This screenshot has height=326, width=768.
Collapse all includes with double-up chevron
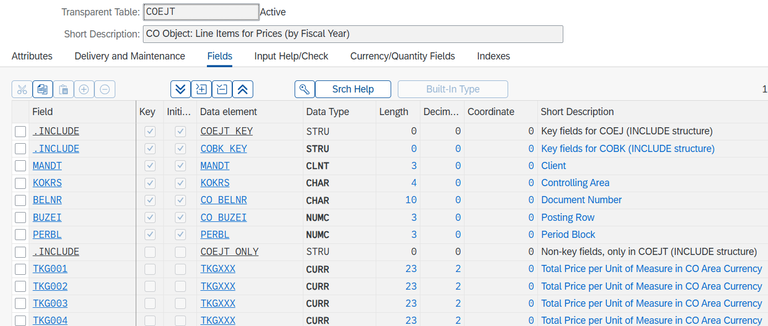243,89
